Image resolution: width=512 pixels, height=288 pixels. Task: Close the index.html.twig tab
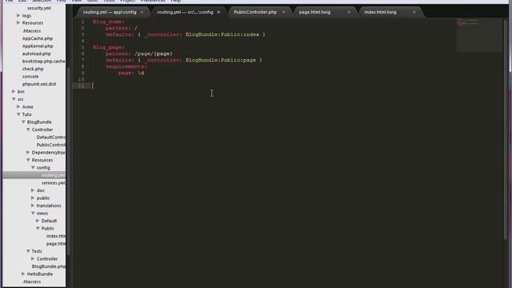pyautogui.click(x=414, y=12)
